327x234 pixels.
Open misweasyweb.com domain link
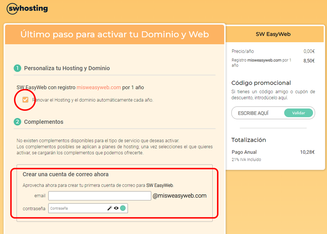click(x=99, y=87)
